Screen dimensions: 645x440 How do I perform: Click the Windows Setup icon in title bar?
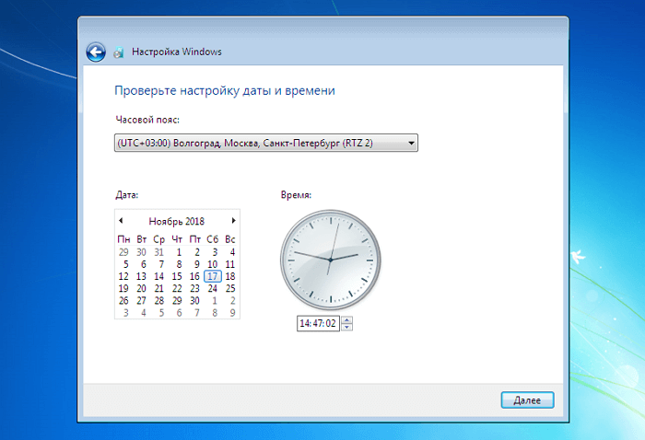tap(119, 52)
